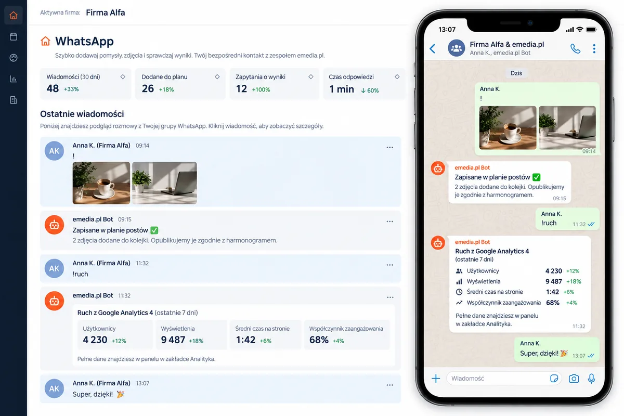Open the home icon in the sidebar
This screenshot has height=416, width=624.
click(14, 15)
